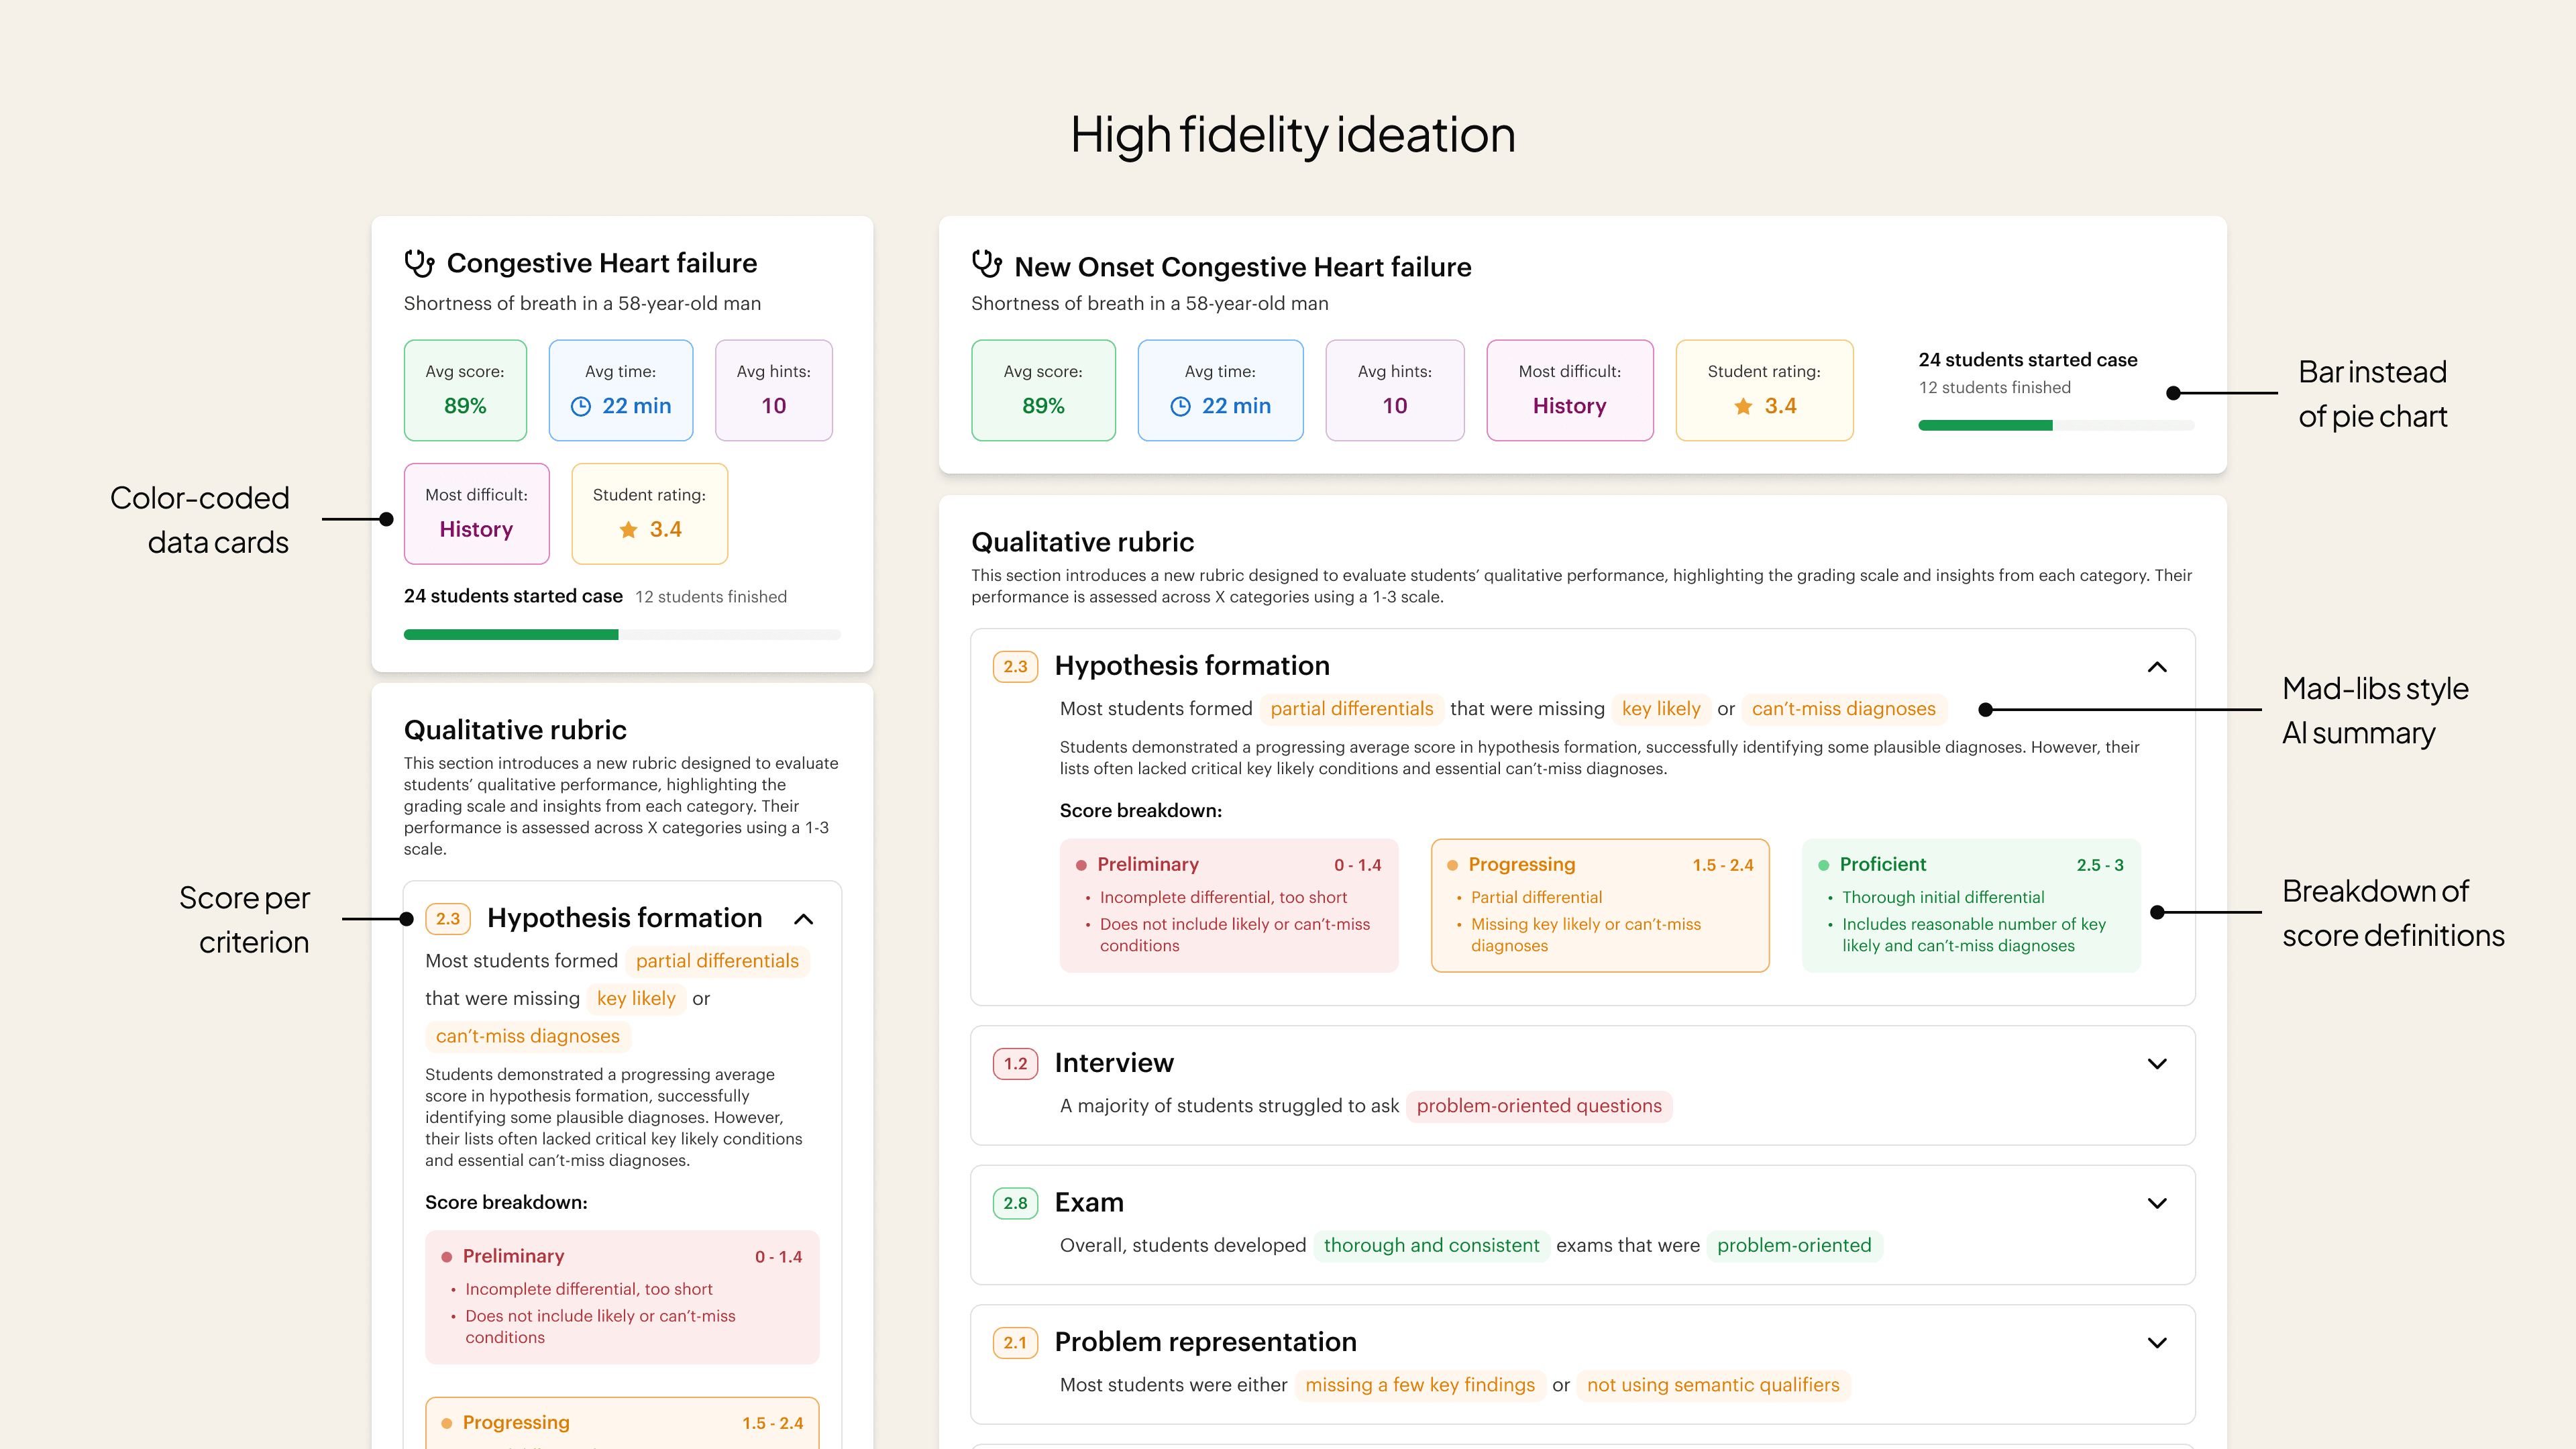This screenshot has width=2576, height=1449.
Task: Click Most difficult History card on right
Action: pos(1569,390)
